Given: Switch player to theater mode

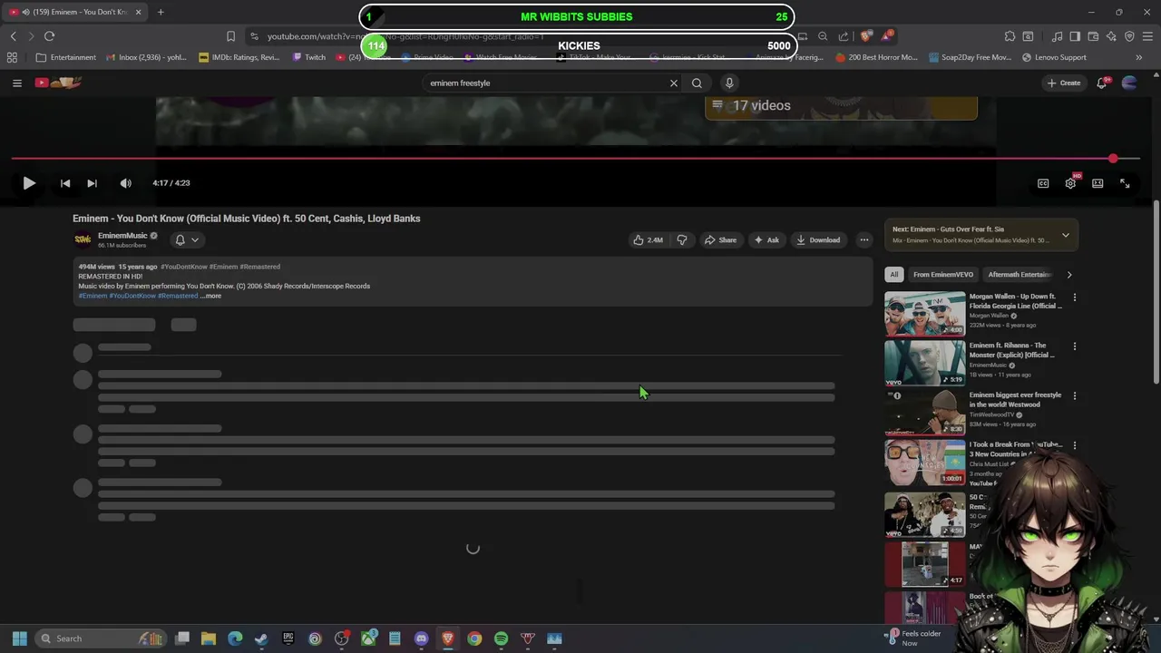Looking at the screenshot, I should (1098, 183).
